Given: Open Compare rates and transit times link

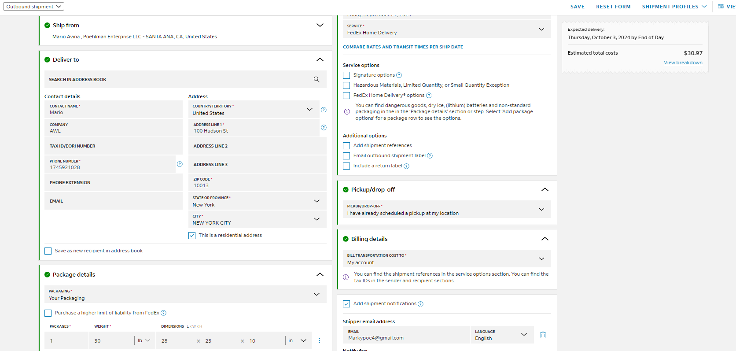Looking at the screenshot, I should pos(403,47).
